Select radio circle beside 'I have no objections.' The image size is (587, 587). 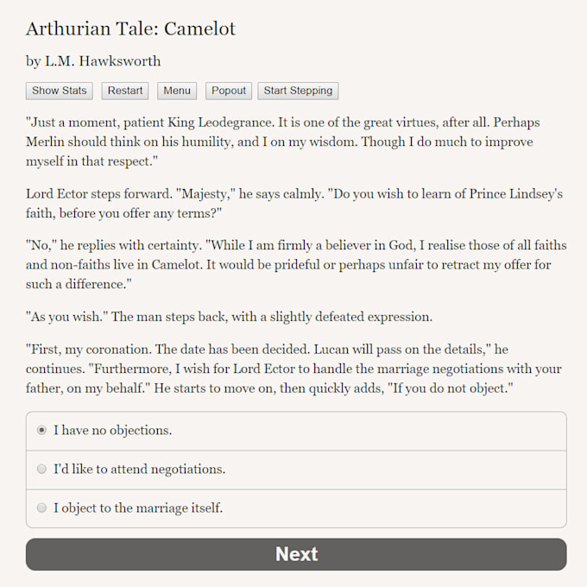tap(41, 430)
